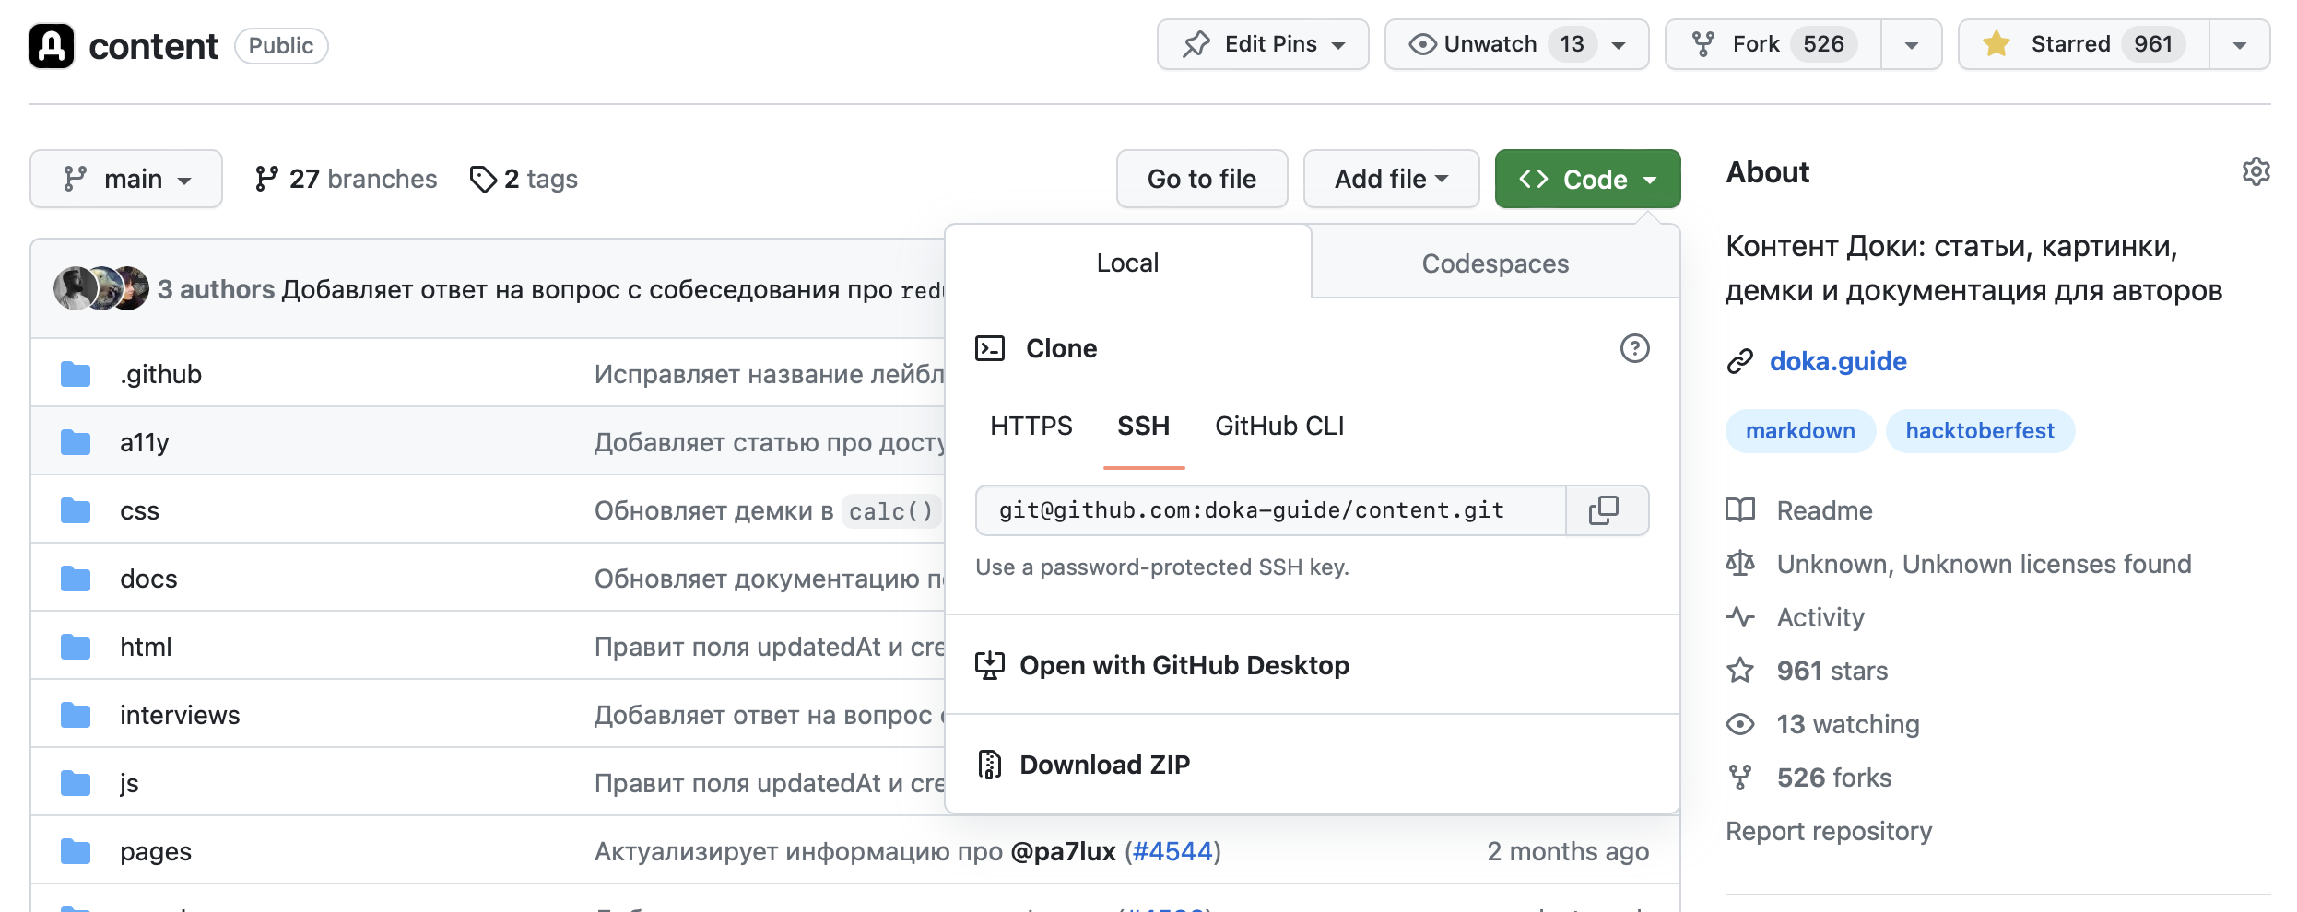This screenshot has height=912, width=2297.
Task: Expand the star lists caret dropdown
Action: (2240, 44)
